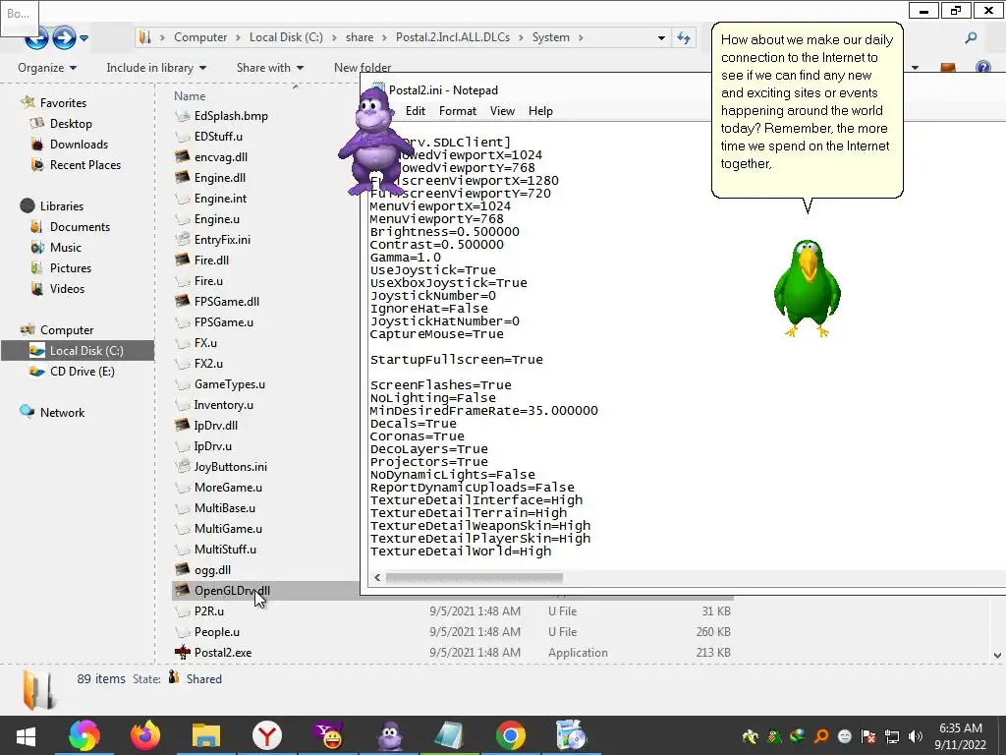Select the JoyButtons.ini file icon

[182, 467]
